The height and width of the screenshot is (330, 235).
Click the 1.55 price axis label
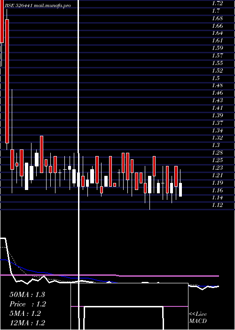[x=217, y=63]
